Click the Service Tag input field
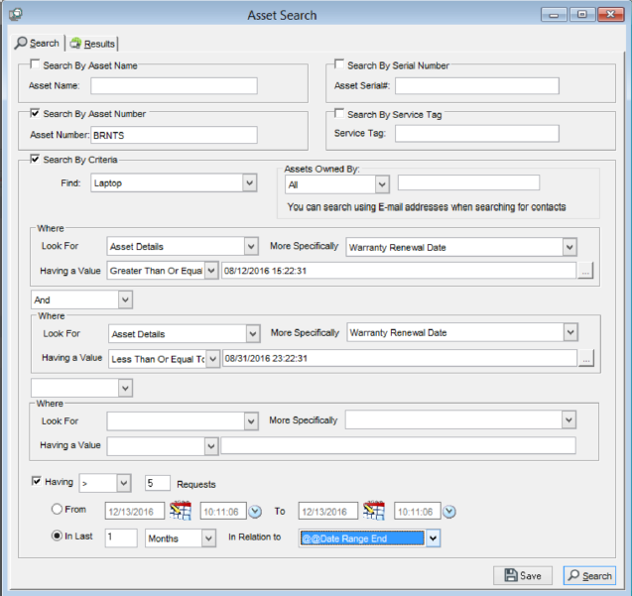The width and height of the screenshot is (632, 596). click(x=477, y=134)
